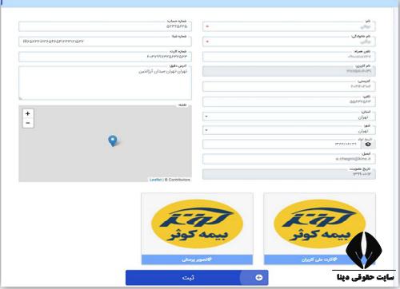400x289 pixels.
Task: Click the ثبت submit button
Action: pyautogui.click(x=197, y=278)
